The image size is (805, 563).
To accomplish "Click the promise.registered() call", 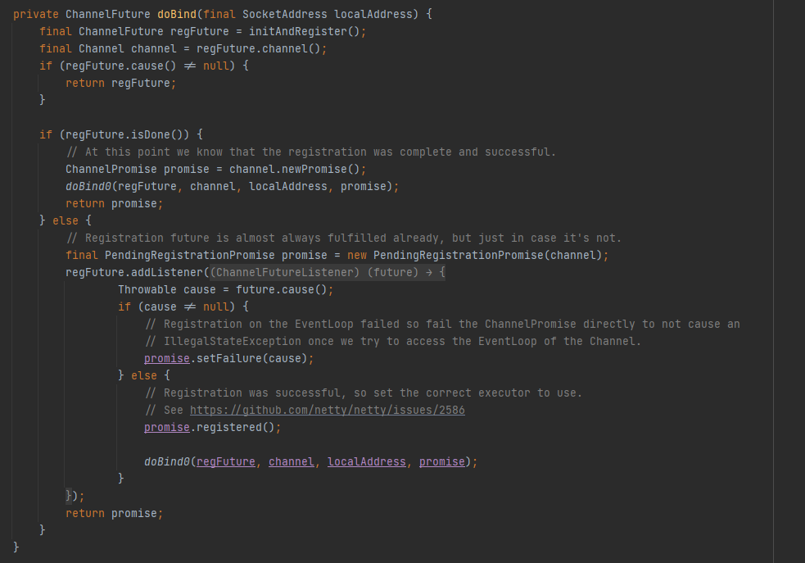I will (239, 427).
